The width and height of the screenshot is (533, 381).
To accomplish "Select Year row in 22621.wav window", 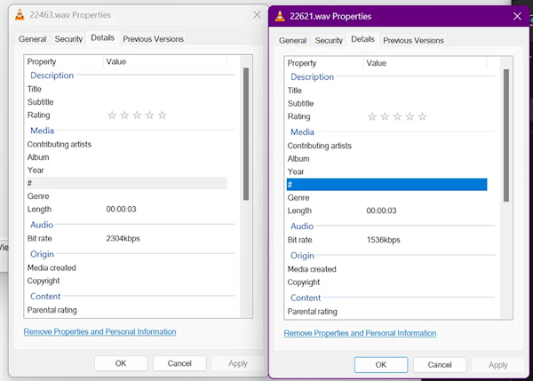I will [386, 171].
